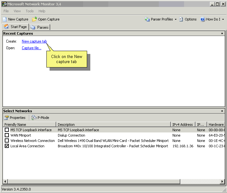Image resolution: width=227 pixels, height=193 pixels.
Task: Click the window resize grip
Action: pos(224,190)
